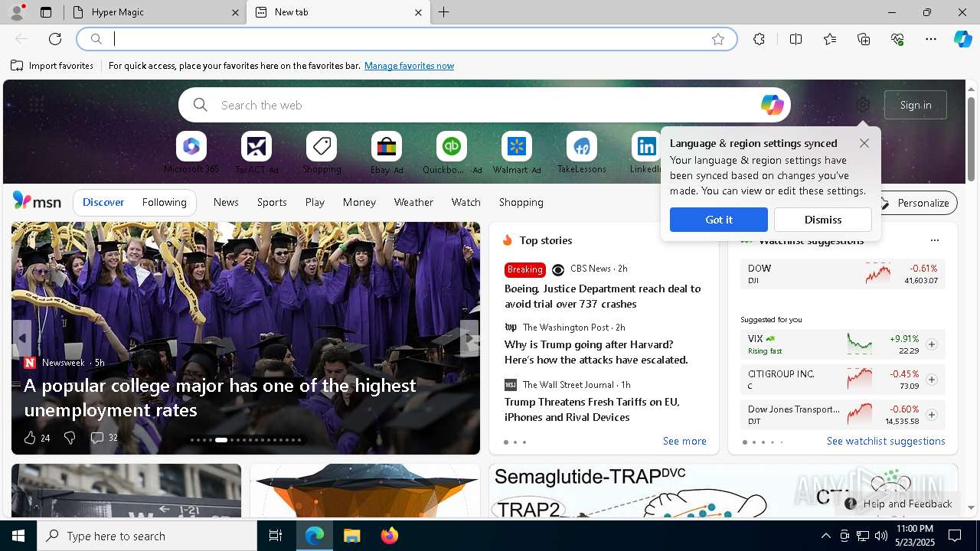This screenshot has height=551, width=980.
Task: Open Browser essentials heart icon
Action: pyautogui.click(x=897, y=39)
